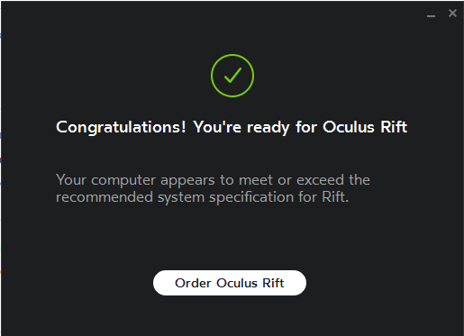The width and height of the screenshot is (464, 336).
Task: Click 'You're ready for Oculus Rift' text
Action: click(300, 127)
